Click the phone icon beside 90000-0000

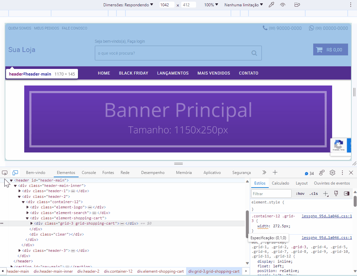click(265, 28)
